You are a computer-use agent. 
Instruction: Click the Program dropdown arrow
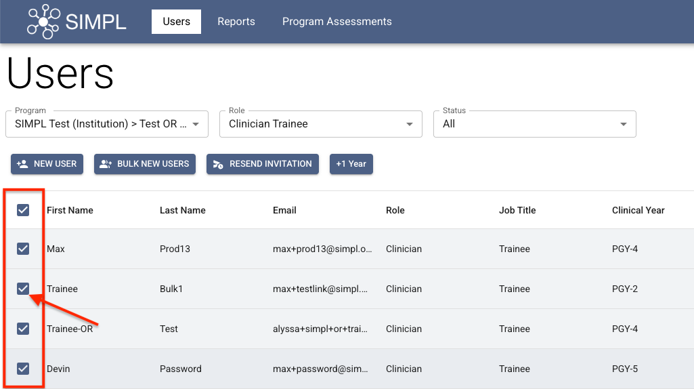tap(196, 124)
